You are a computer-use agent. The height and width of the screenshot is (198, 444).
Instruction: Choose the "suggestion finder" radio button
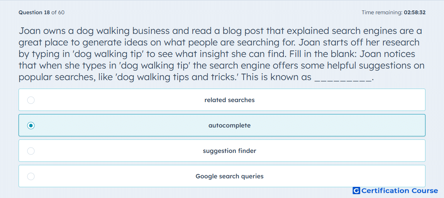click(31, 151)
